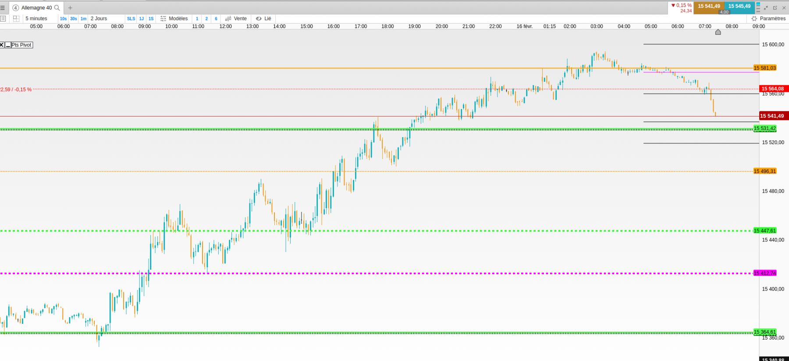Click the magnifier to search an instrument
Viewport: 789px width, 361px height.
[57, 8]
